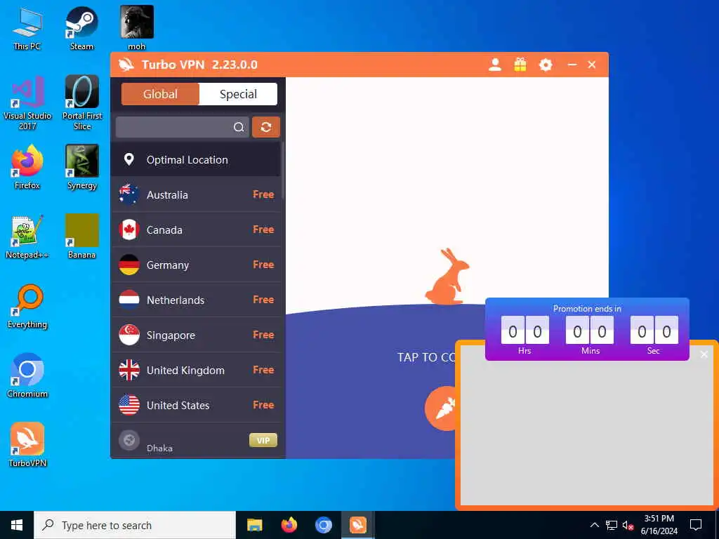Choose the United States flag server
Image resolution: width=719 pixels, height=539 pixels.
coord(195,405)
